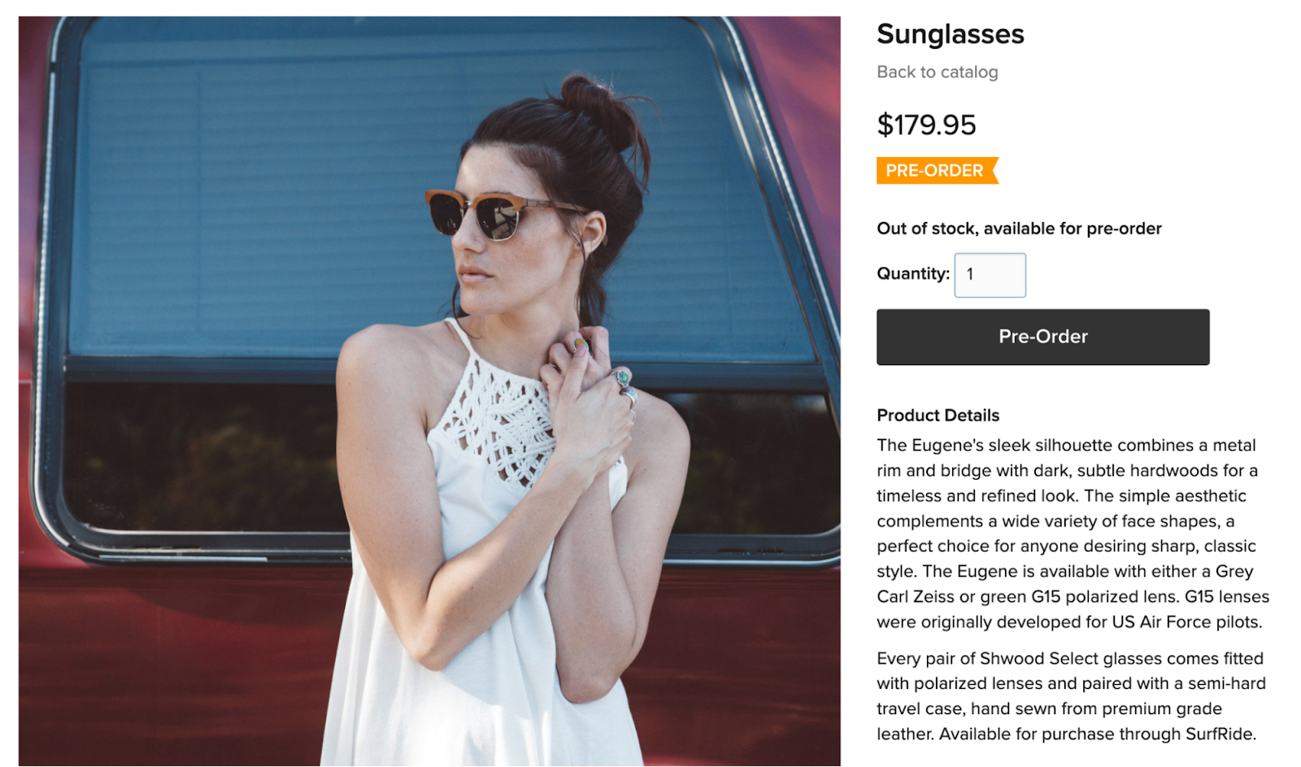Click the orange PRE-ORDER badge

coord(937,170)
